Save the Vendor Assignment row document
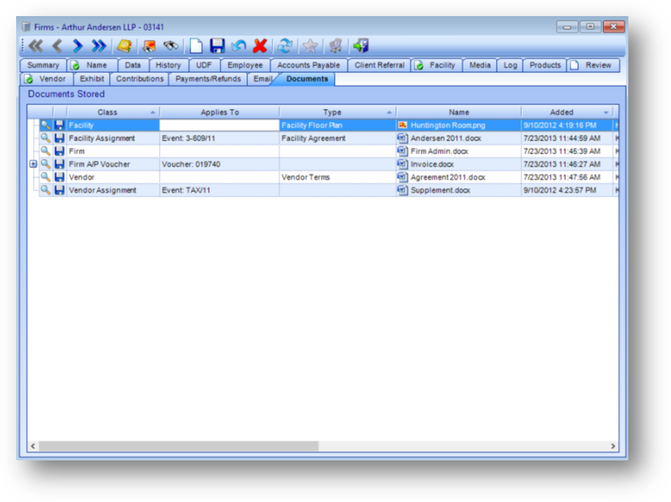Image resolution: width=671 pixels, height=502 pixels. (x=59, y=190)
